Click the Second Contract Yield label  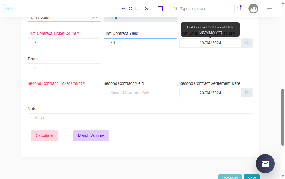[124, 83]
